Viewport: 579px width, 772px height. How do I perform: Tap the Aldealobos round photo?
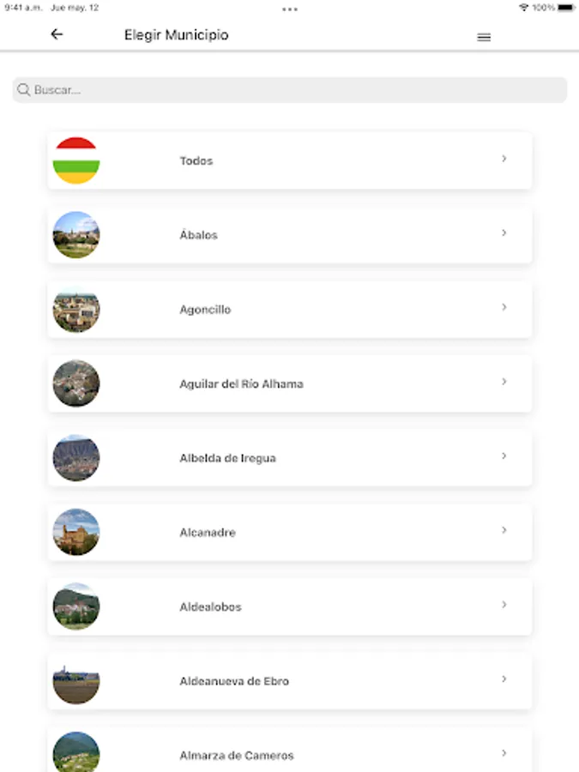76,606
